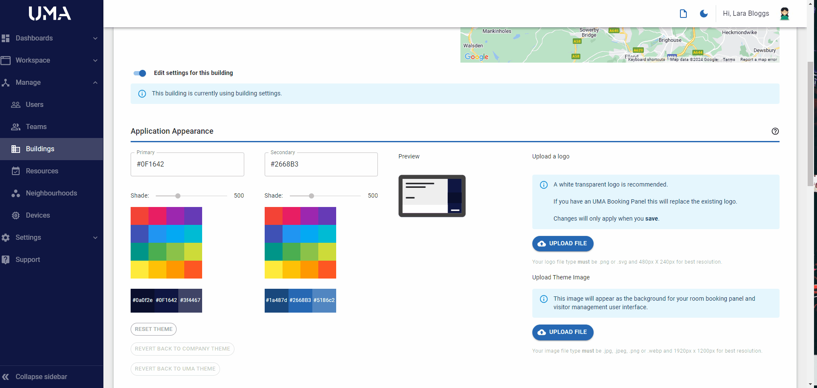Viewport: 817px width, 388px height.
Task: Click Upload File for logo
Action: tap(563, 244)
